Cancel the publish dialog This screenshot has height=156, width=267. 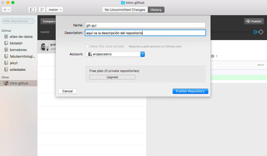pos(67,91)
